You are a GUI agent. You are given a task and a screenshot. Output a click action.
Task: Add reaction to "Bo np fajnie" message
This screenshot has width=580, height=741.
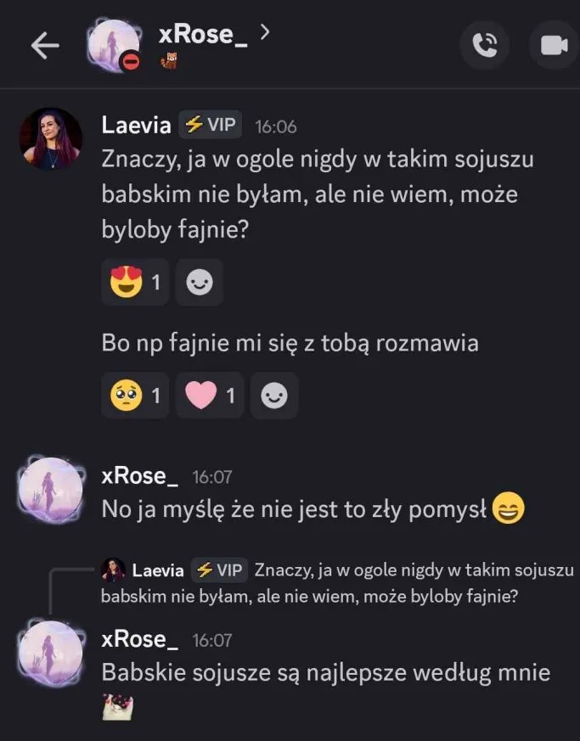point(273,396)
